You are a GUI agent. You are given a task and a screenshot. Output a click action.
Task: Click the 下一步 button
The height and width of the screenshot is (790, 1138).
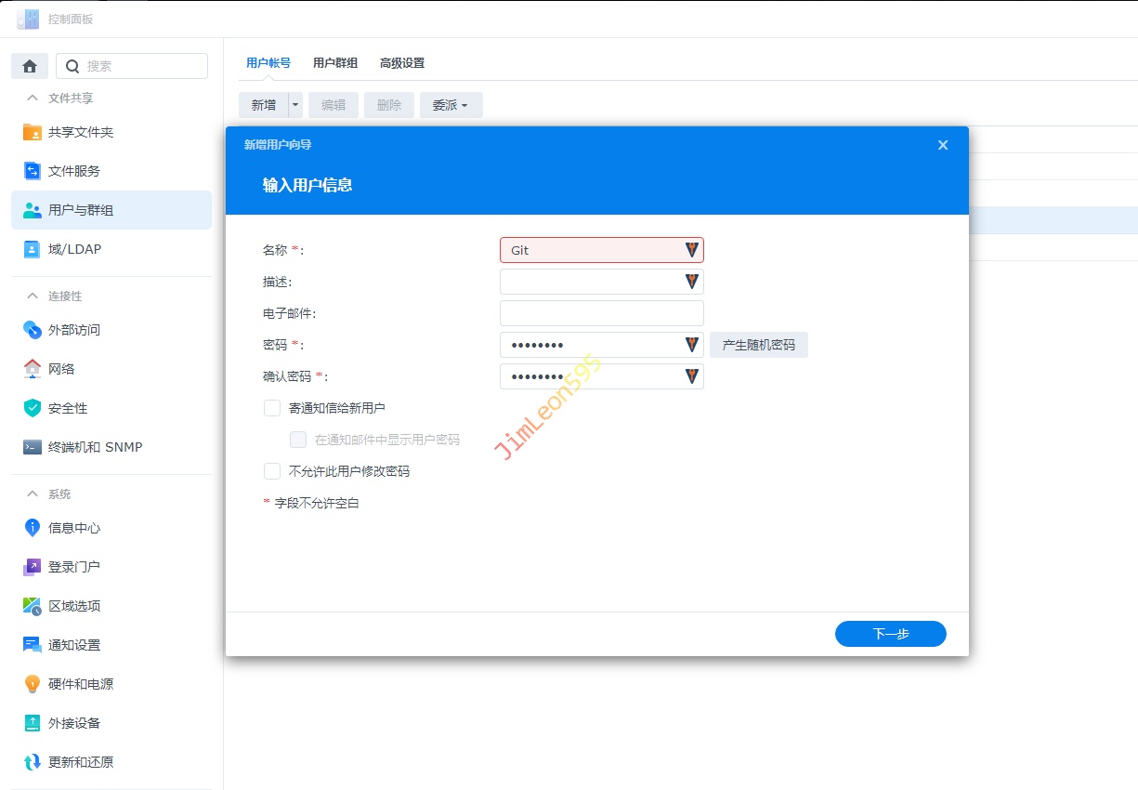890,634
